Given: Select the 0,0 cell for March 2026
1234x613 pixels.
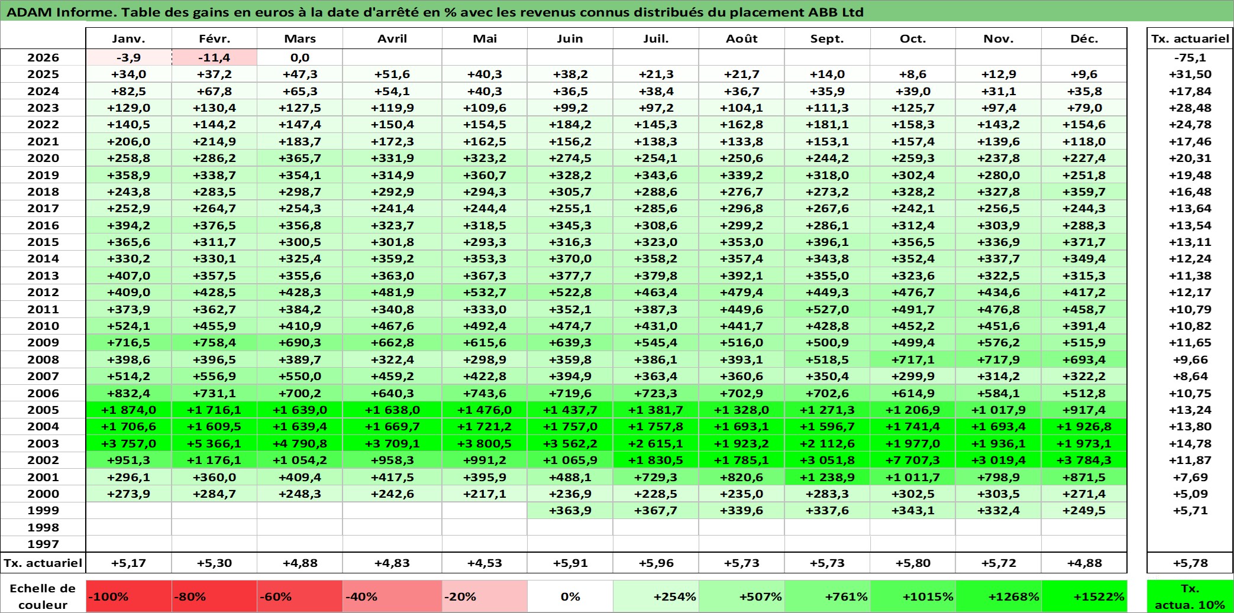Looking at the screenshot, I should [x=300, y=57].
